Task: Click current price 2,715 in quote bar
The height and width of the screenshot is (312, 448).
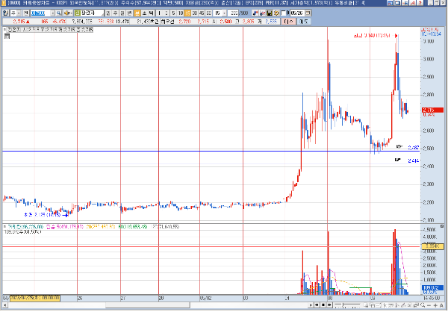Action: pyautogui.click(x=19, y=22)
